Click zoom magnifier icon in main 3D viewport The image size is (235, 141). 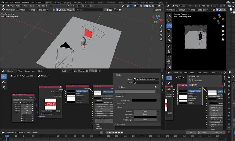(161, 26)
